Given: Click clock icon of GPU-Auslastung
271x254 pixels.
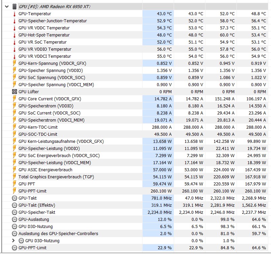Looking at the screenshot, I should click(15, 219).
